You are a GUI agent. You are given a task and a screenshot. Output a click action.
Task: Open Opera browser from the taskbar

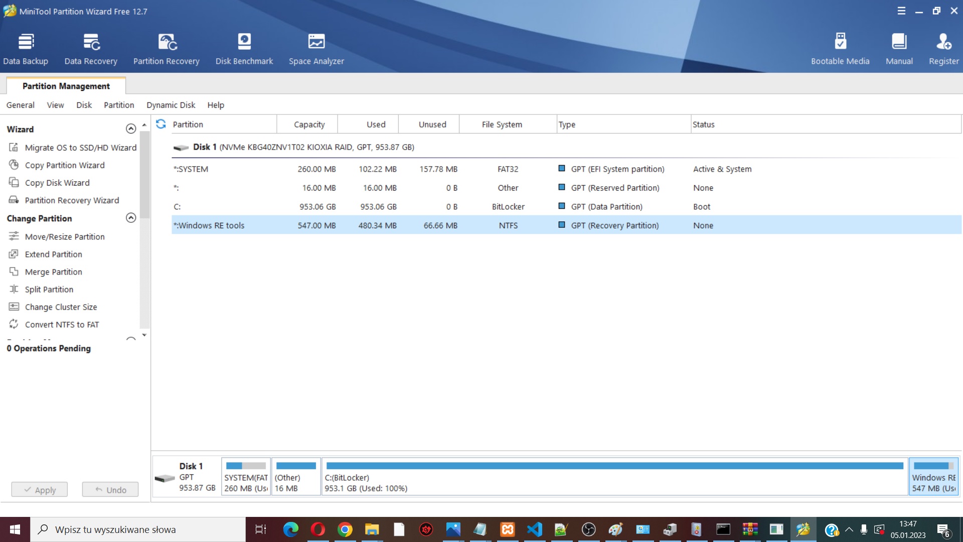[x=317, y=529]
